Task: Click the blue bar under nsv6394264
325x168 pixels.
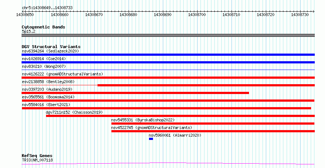Action: (168, 55)
